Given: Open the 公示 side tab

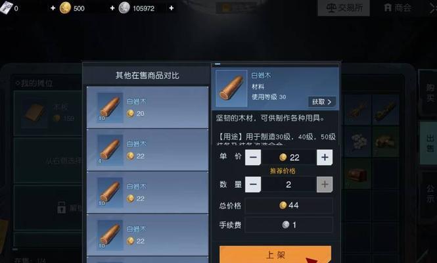Looking at the screenshot, I should click(x=429, y=194).
